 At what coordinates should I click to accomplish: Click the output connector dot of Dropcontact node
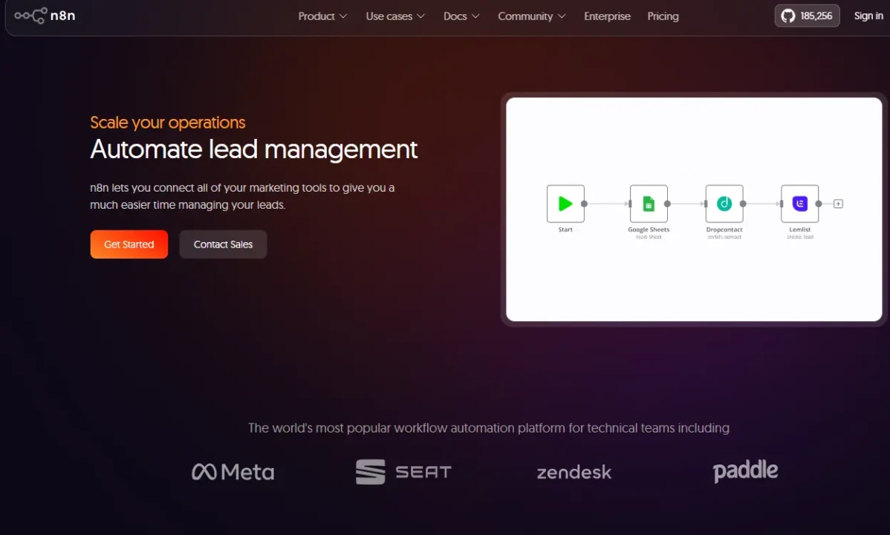[x=743, y=204]
